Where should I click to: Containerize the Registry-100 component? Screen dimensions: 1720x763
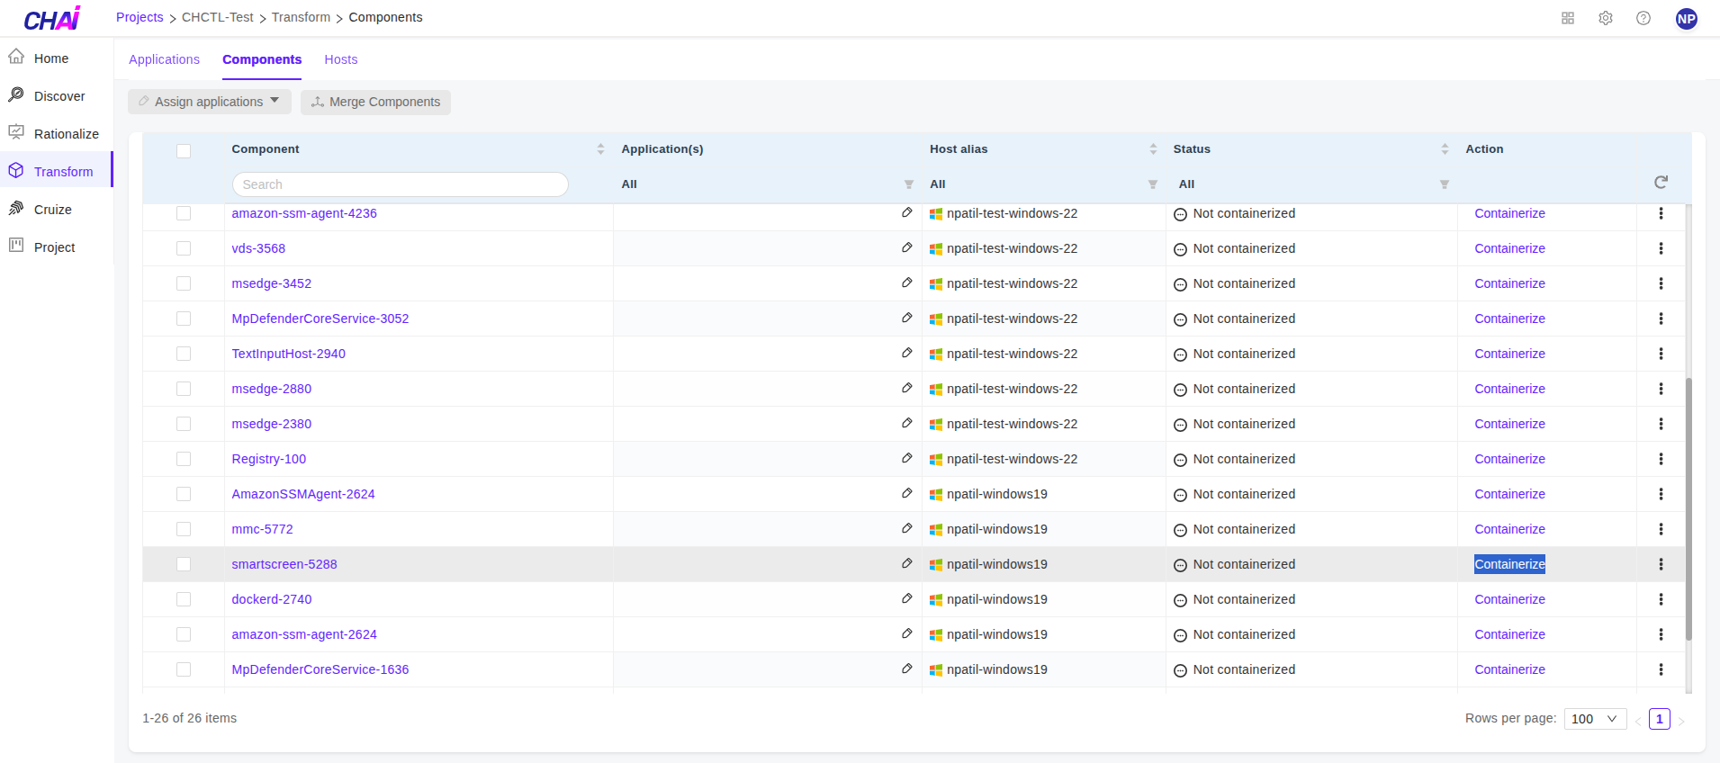pyautogui.click(x=1509, y=459)
